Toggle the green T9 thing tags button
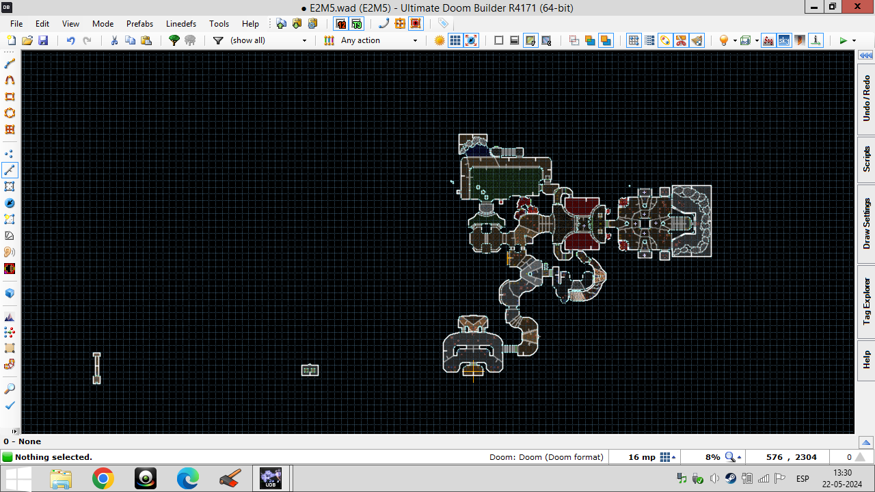Screen dimensions: 875x492 (x=356, y=24)
